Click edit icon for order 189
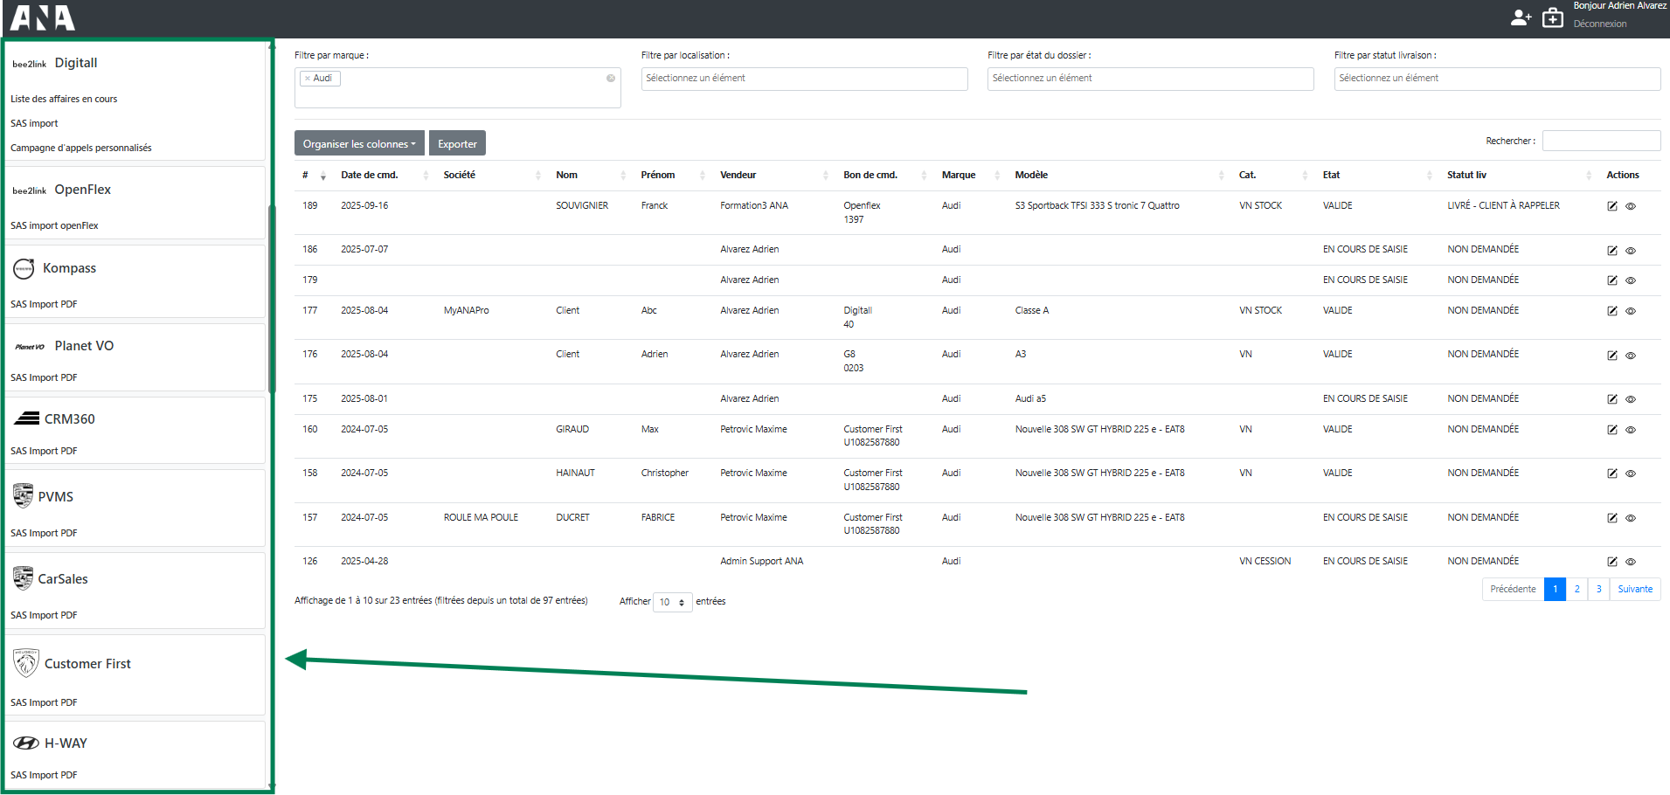 [1612, 207]
